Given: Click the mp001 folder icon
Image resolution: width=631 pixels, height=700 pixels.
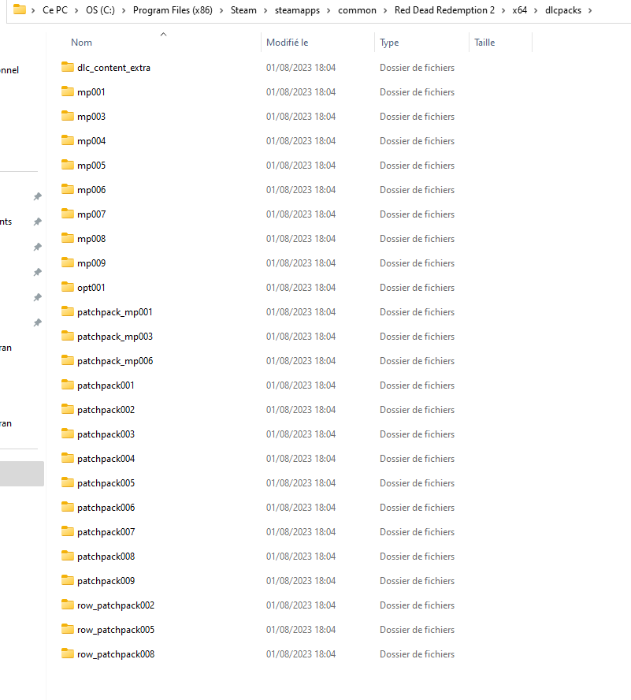Looking at the screenshot, I should click(x=68, y=91).
